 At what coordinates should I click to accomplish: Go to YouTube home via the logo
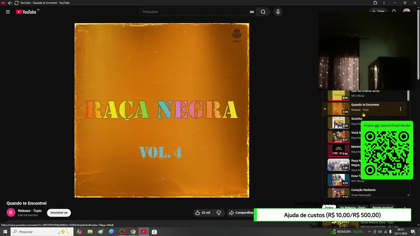[x=26, y=12]
